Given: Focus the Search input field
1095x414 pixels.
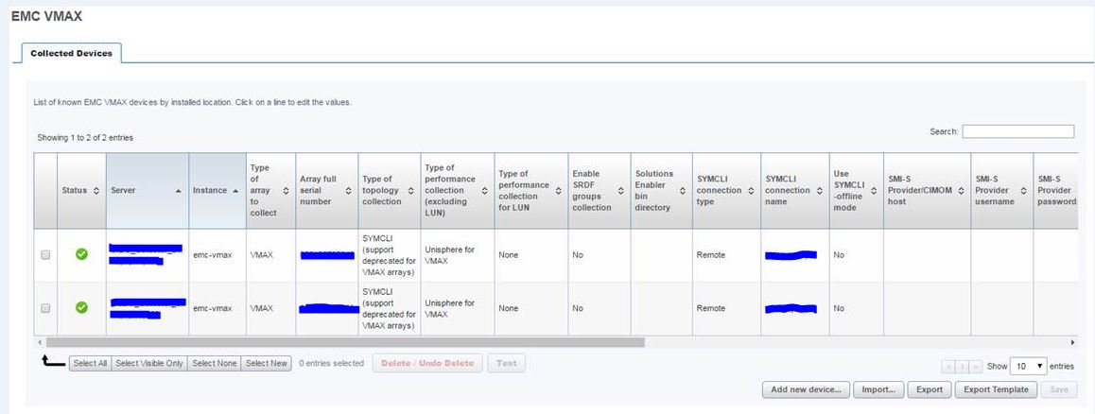Looking at the screenshot, I should point(1017,131).
